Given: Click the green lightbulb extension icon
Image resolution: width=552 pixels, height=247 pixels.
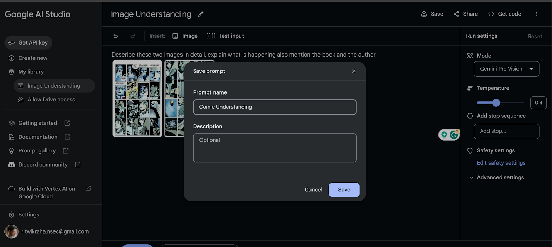Looking at the screenshot, I should (x=444, y=135).
